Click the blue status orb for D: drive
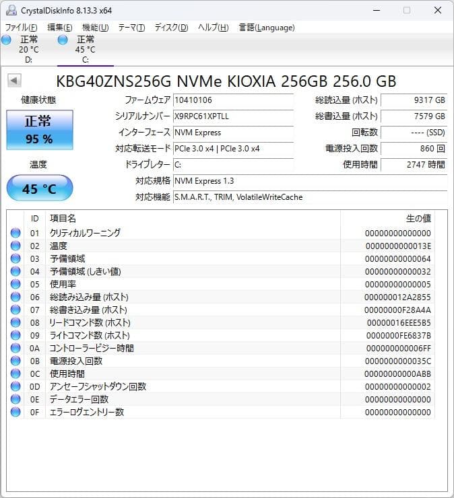 click(6, 40)
